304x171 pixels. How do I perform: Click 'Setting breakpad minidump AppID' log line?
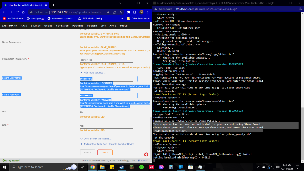181,157
